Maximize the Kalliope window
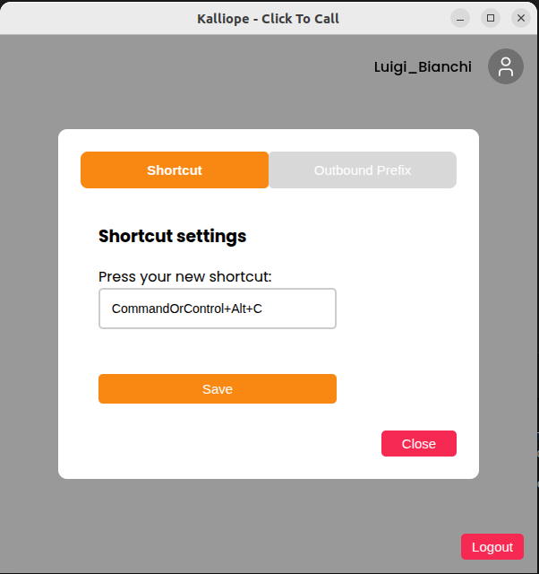 click(491, 18)
